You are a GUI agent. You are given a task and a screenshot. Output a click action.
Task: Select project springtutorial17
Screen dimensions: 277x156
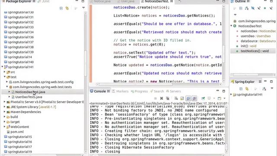coord(20,146)
